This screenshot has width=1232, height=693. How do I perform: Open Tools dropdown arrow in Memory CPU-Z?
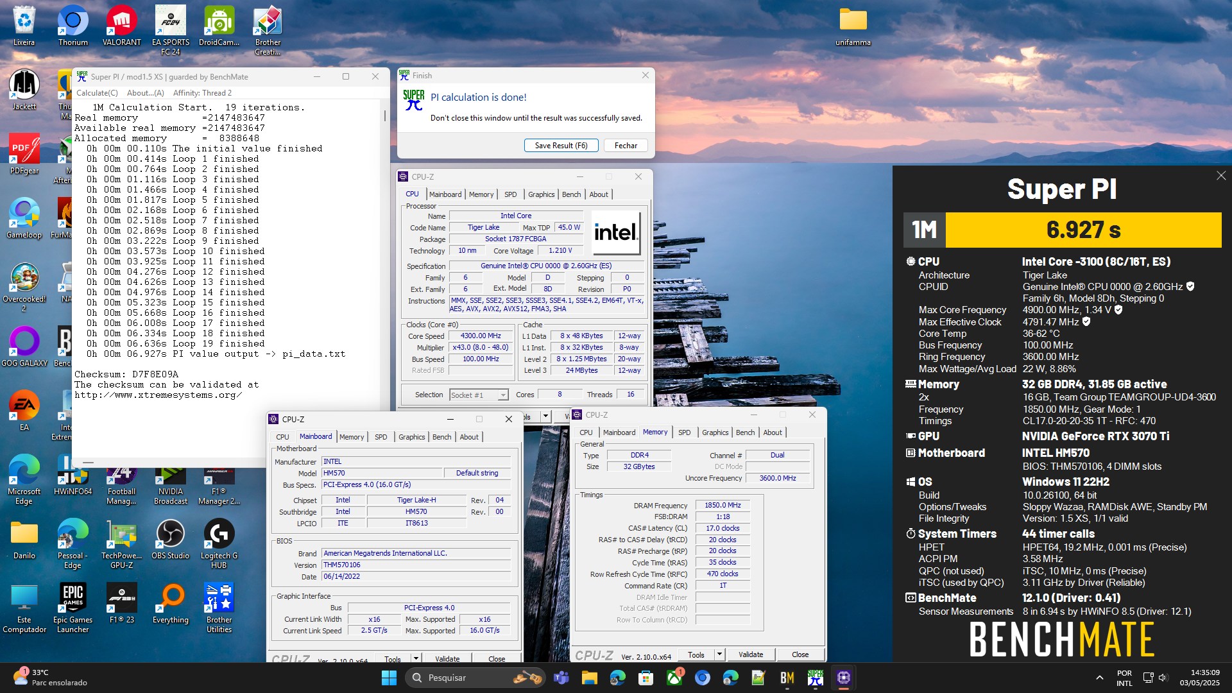click(719, 654)
